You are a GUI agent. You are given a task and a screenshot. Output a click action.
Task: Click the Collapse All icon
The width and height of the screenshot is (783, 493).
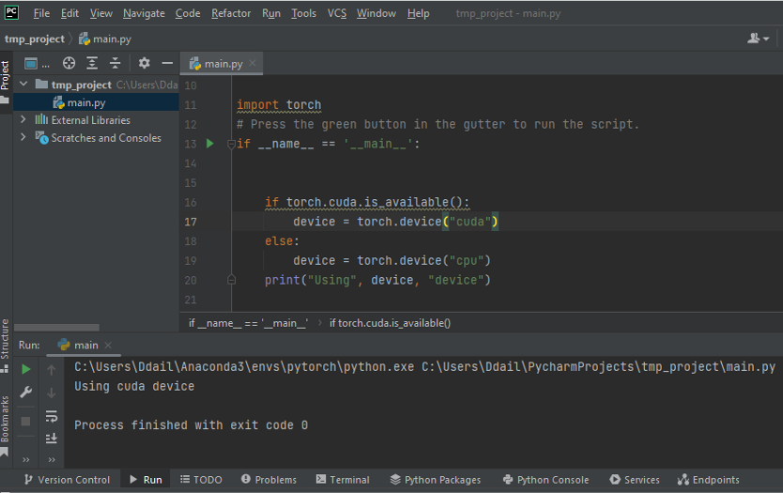coord(115,63)
